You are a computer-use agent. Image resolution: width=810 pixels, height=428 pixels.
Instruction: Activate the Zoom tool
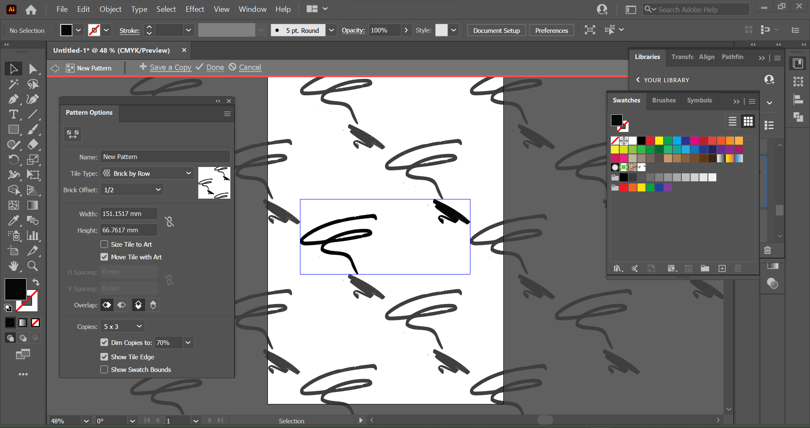pos(32,266)
